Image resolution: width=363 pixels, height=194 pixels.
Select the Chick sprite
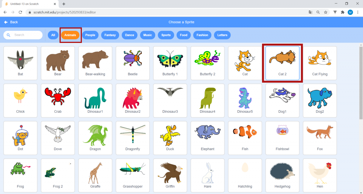click(20, 101)
